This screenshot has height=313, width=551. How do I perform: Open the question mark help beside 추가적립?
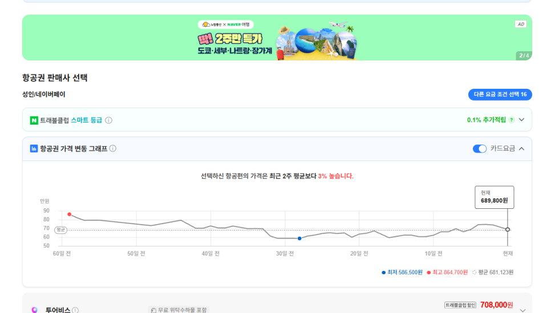coord(512,120)
